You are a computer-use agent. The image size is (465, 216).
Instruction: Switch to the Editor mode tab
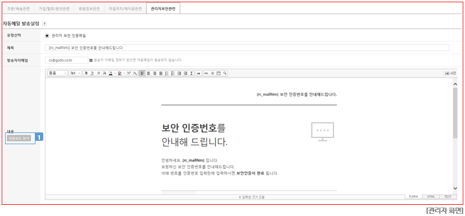[x=413, y=197]
